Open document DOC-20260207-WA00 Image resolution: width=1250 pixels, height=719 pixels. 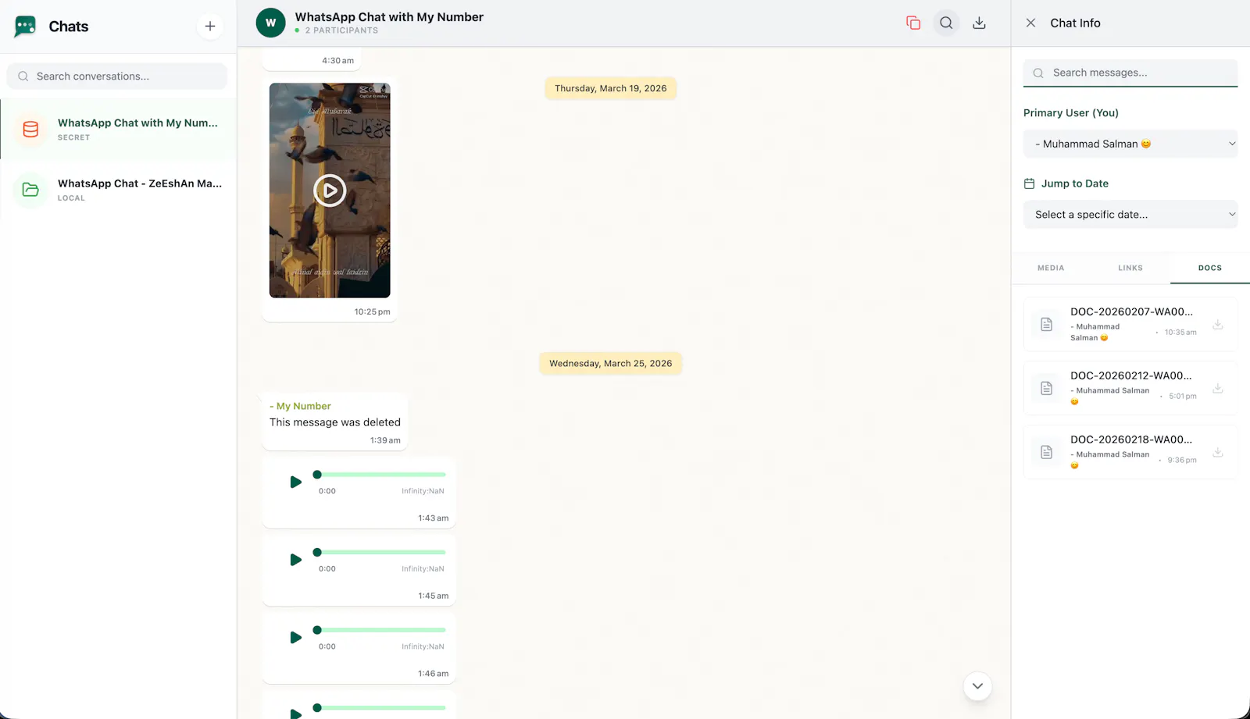tap(1130, 324)
